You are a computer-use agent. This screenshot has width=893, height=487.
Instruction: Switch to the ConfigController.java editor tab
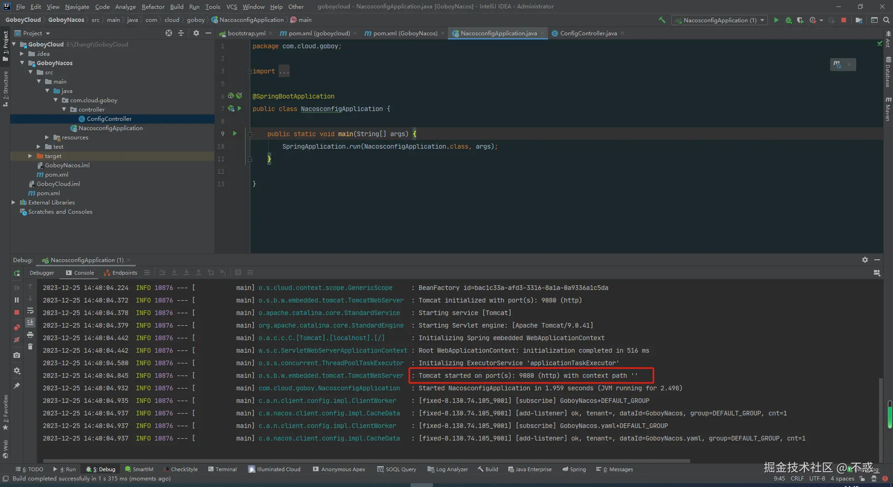[588, 33]
